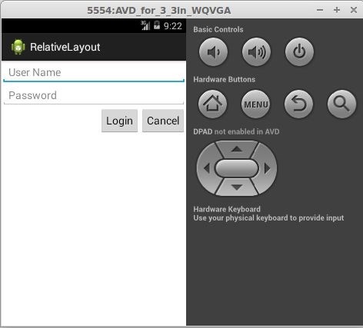Viewport: 363px width, 328px height.
Task: Go back with the Back hardware button
Action: pos(298,104)
